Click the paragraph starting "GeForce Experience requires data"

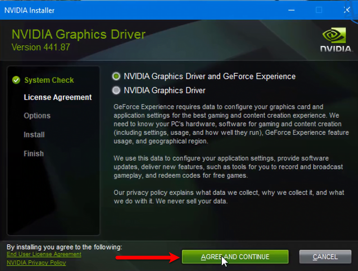(x=231, y=124)
